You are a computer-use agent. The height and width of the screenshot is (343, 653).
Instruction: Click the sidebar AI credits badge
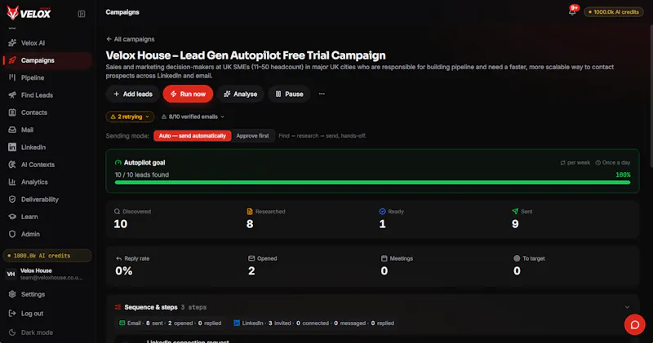(x=47, y=256)
